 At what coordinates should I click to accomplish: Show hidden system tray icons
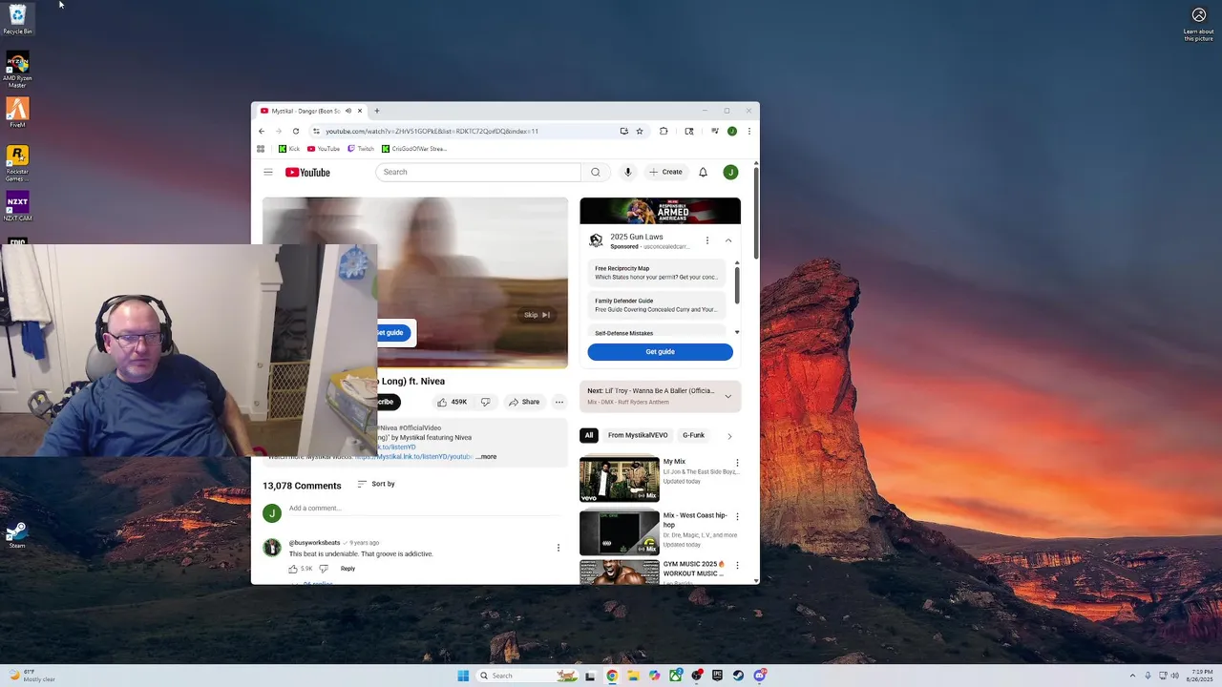click(1132, 676)
